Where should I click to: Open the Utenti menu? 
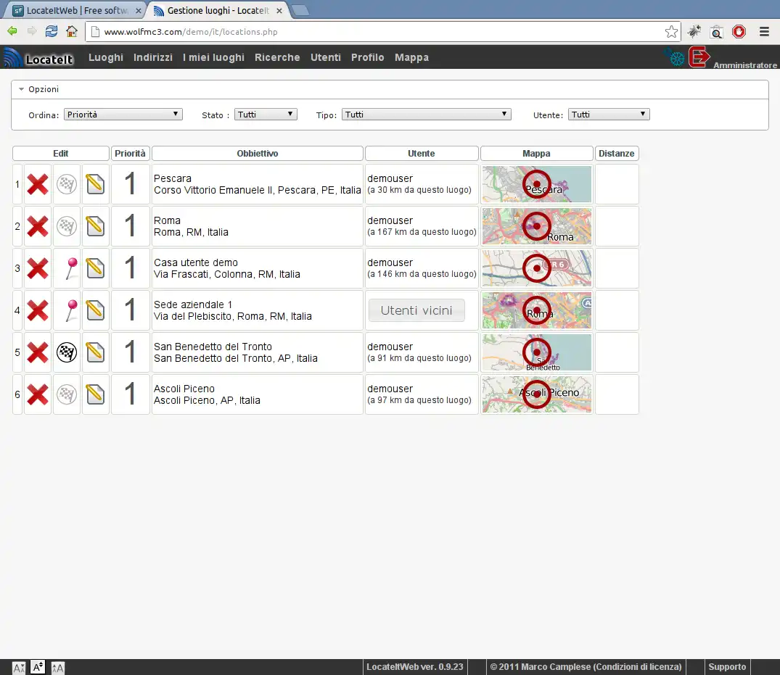(x=325, y=58)
